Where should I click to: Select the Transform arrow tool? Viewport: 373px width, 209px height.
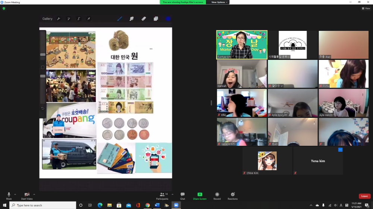(x=89, y=19)
